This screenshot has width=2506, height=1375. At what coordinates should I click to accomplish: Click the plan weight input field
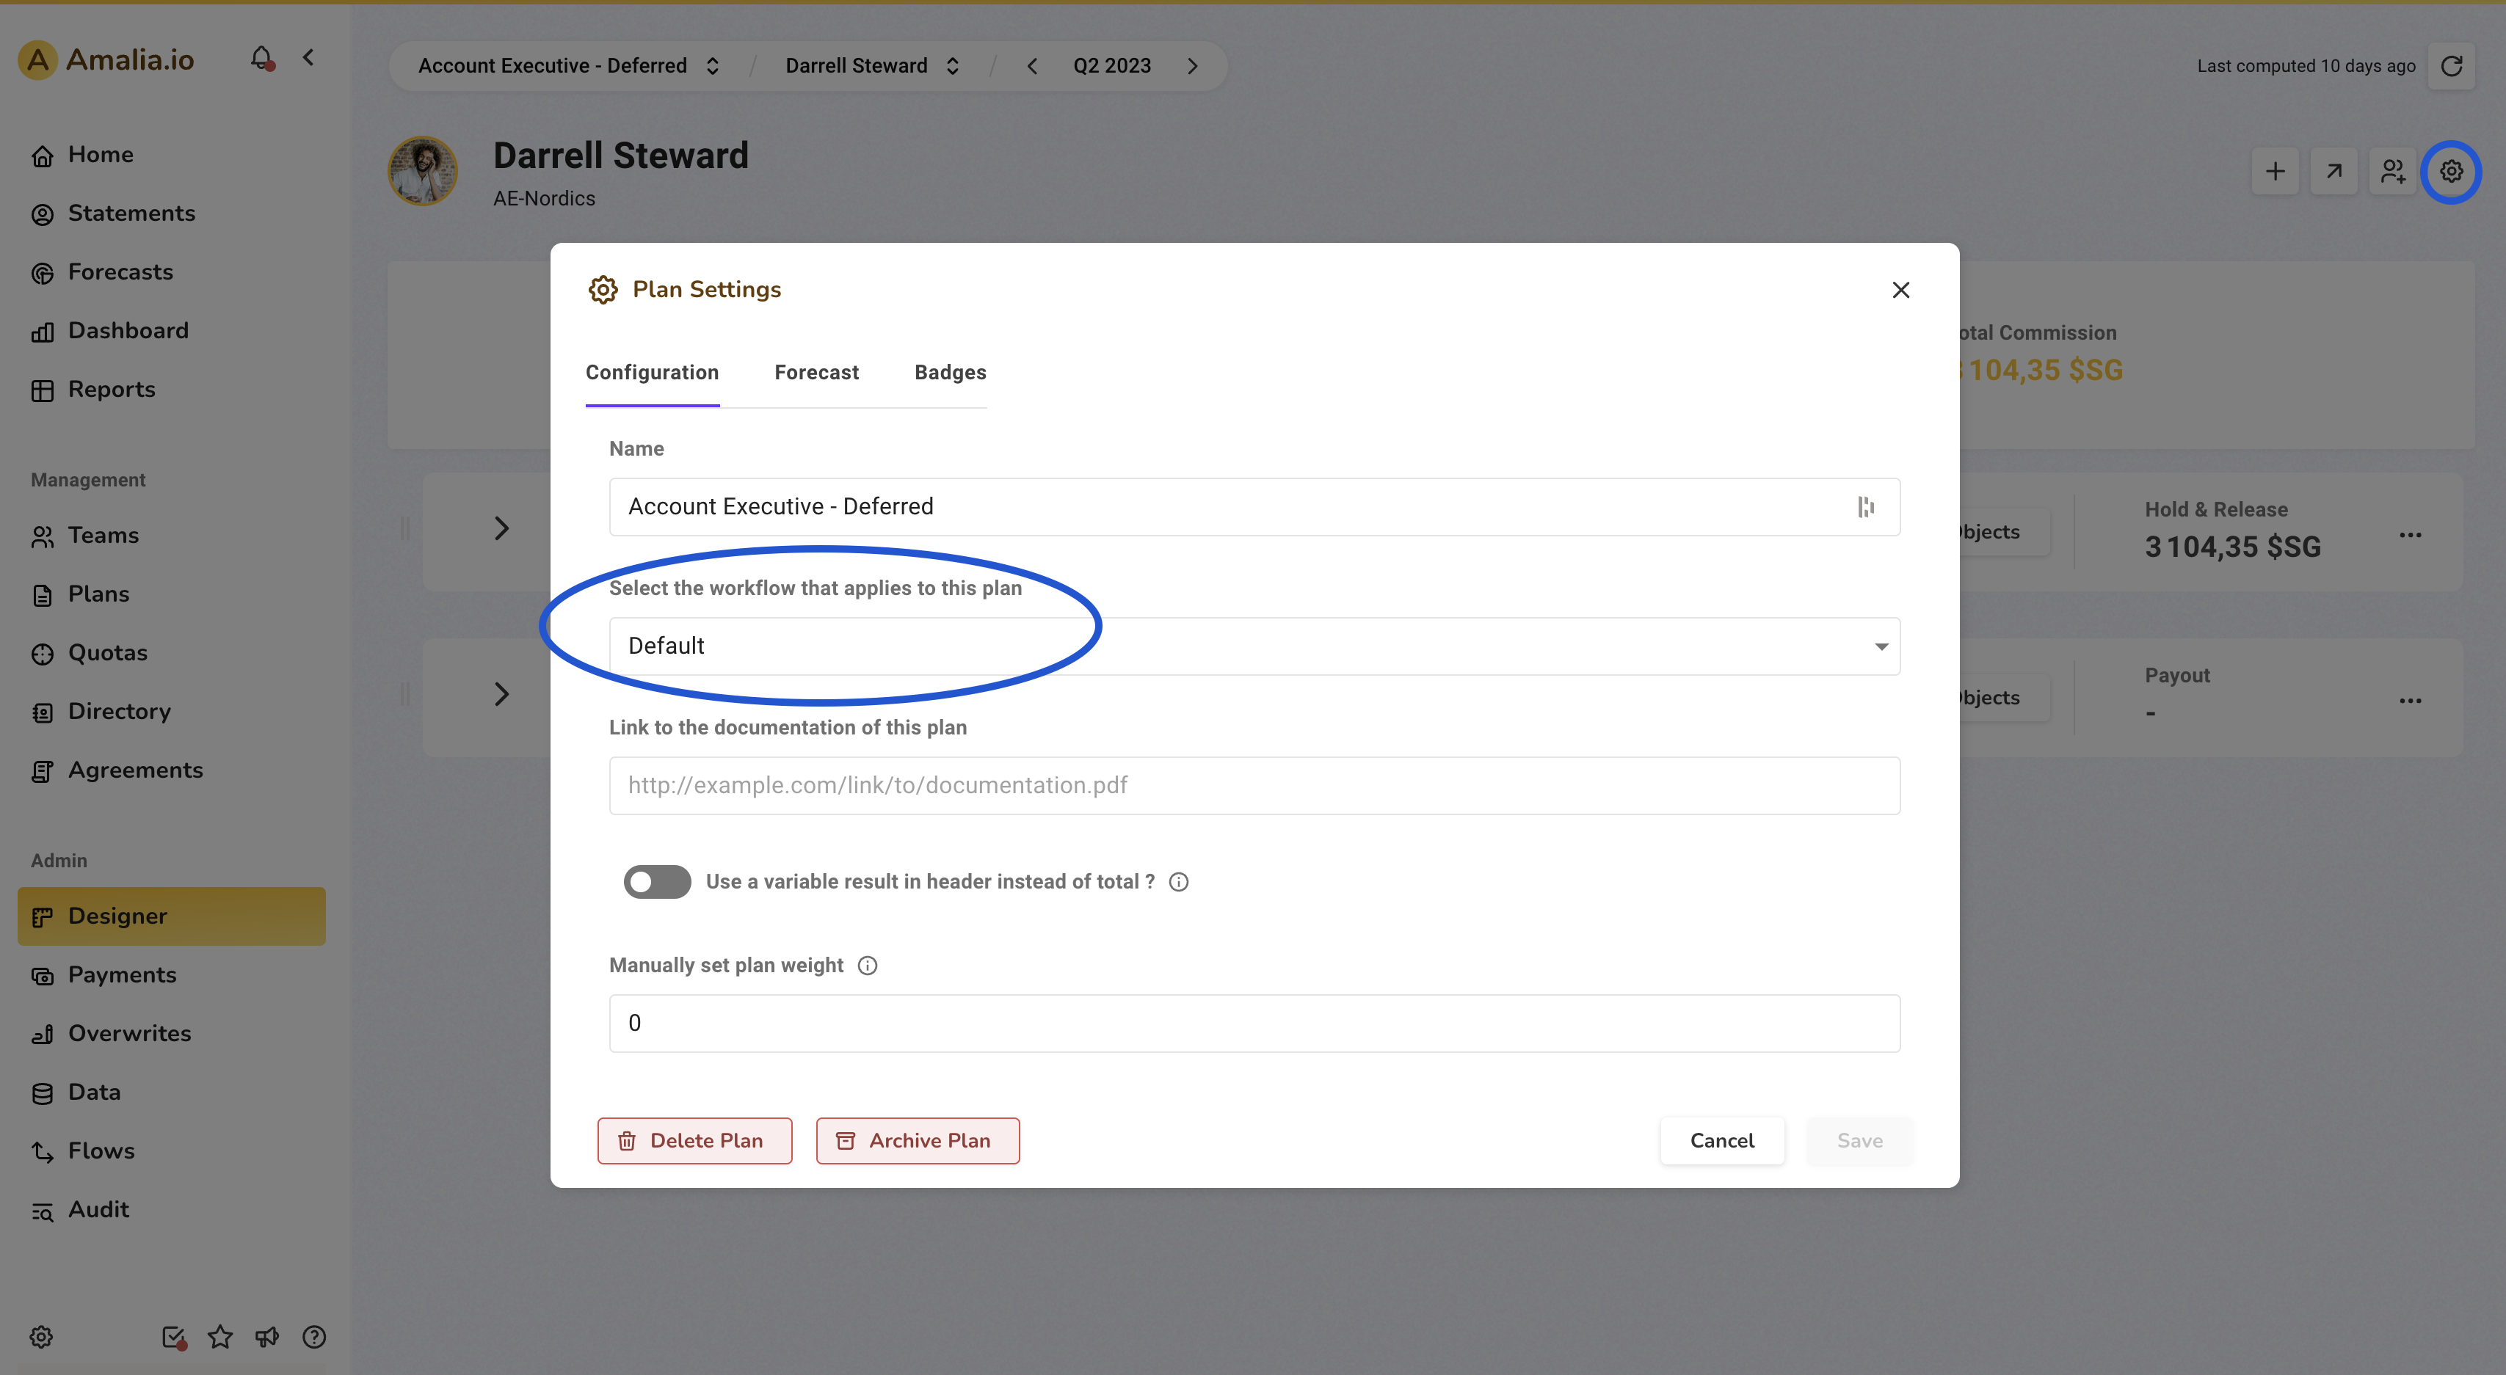(x=1254, y=1023)
